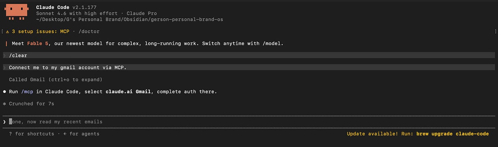The height and width of the screenshot is (147, 498).
Task: Click the '? for shortcuts' hint
Action: point(31,134)
